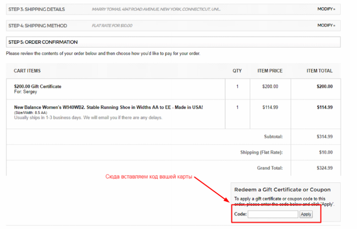The width and height of the screenshot is (357, 229).
Task: Click the shipping summary Marry Tomas address
Action: (156, 10)
